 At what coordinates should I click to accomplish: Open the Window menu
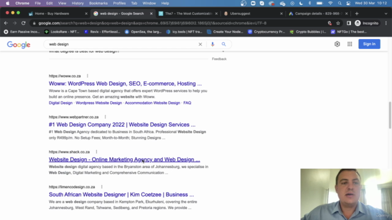(149, 3)
